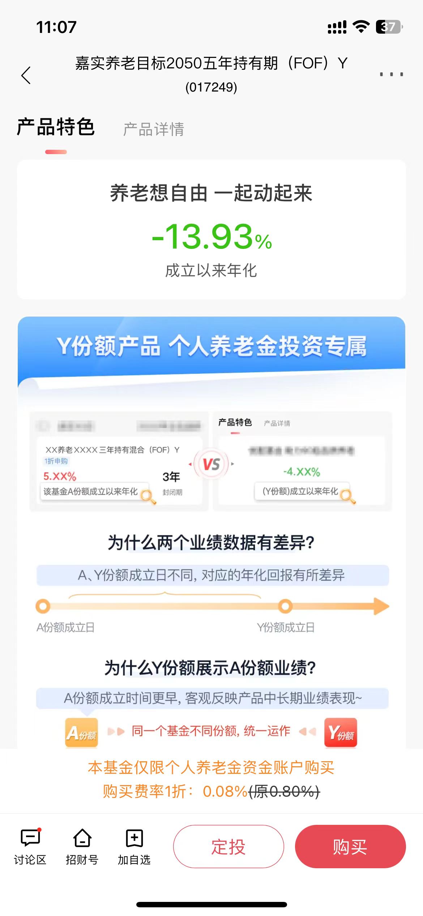Open the three-dot more options menu
Screen dimensions: 423x916
tap(391, 75)
